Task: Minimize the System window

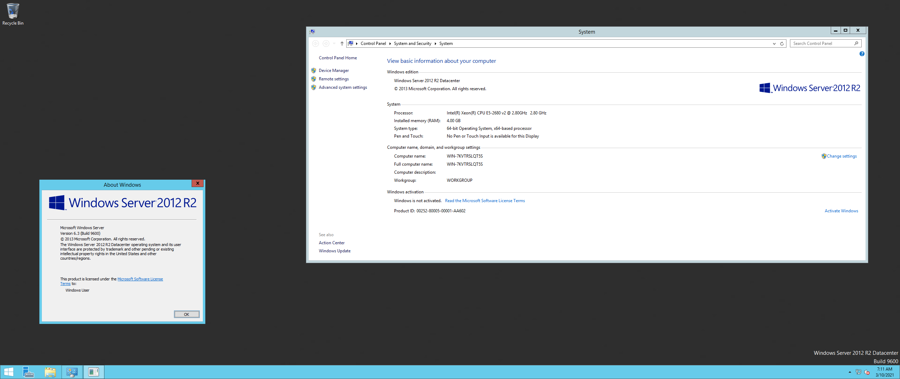Action: click(836, 30)
